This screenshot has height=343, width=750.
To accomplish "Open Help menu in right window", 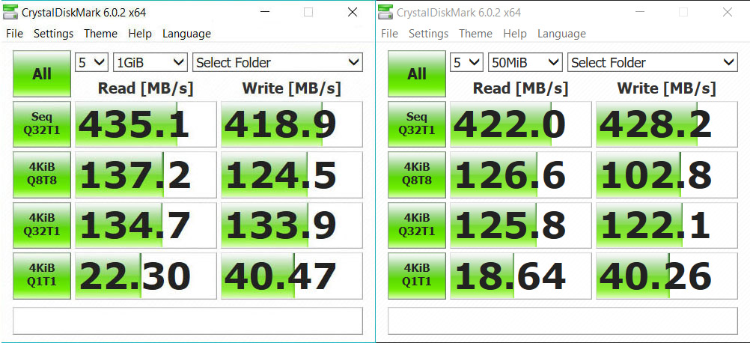I will (515, 34).
